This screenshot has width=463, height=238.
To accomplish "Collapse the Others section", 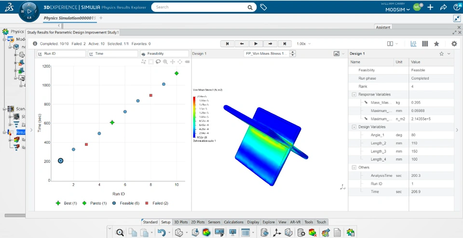I will click(354, 167).
